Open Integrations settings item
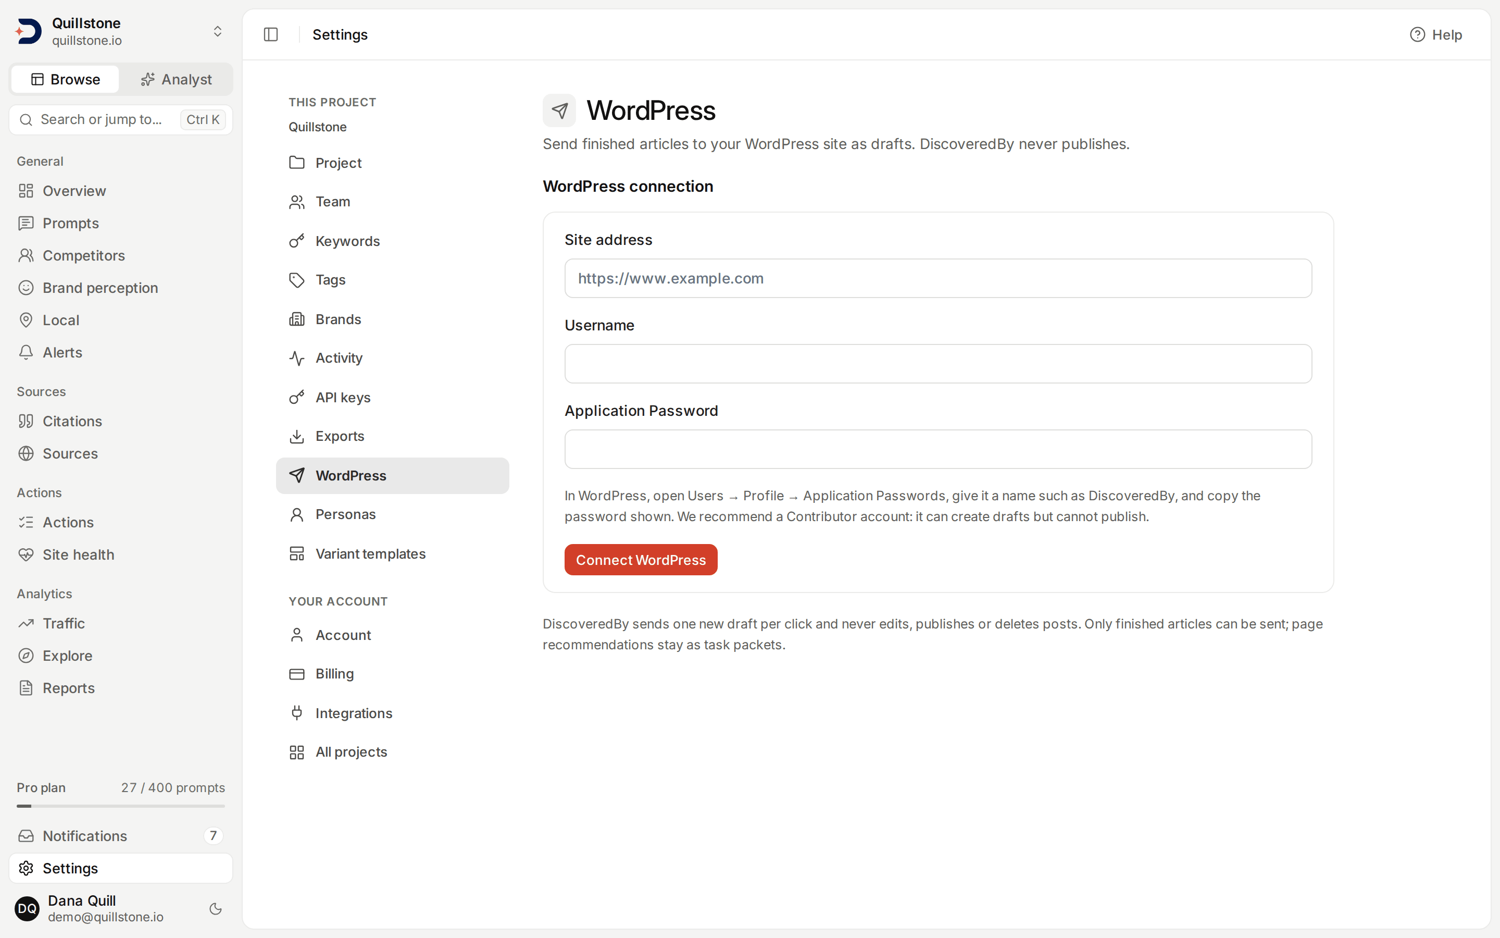 coord(392,713)
